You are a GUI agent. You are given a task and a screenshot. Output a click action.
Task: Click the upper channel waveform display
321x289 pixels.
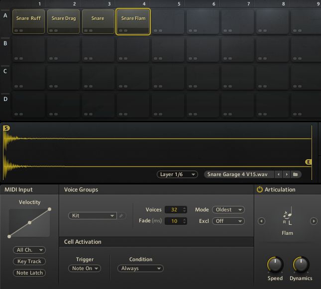(157, 139)
